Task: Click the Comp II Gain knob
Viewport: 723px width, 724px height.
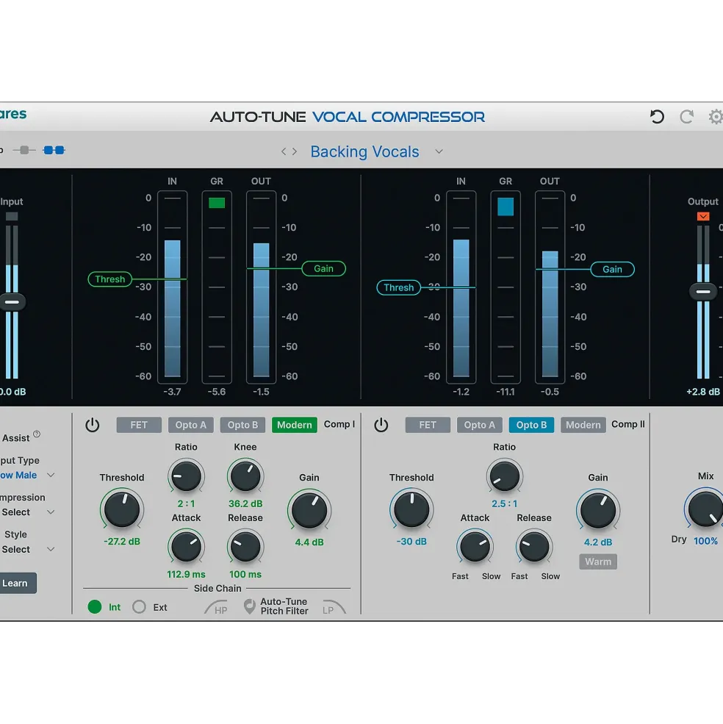Action: coord(598,510)
